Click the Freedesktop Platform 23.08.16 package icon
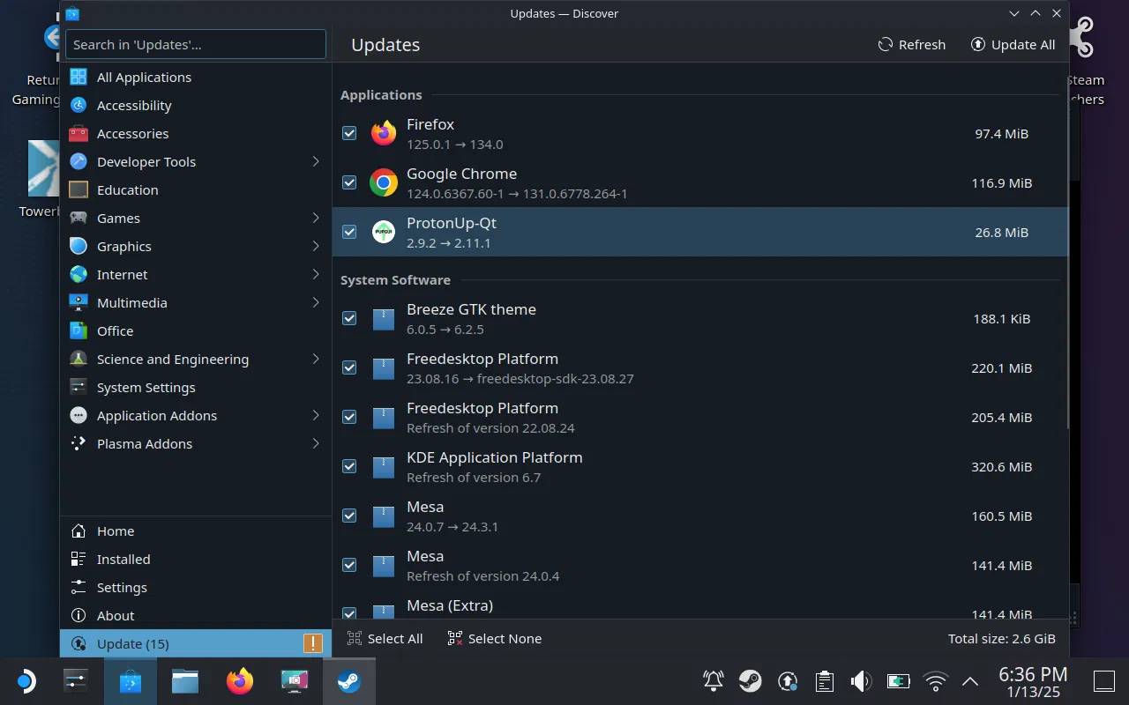 point(384,368)
